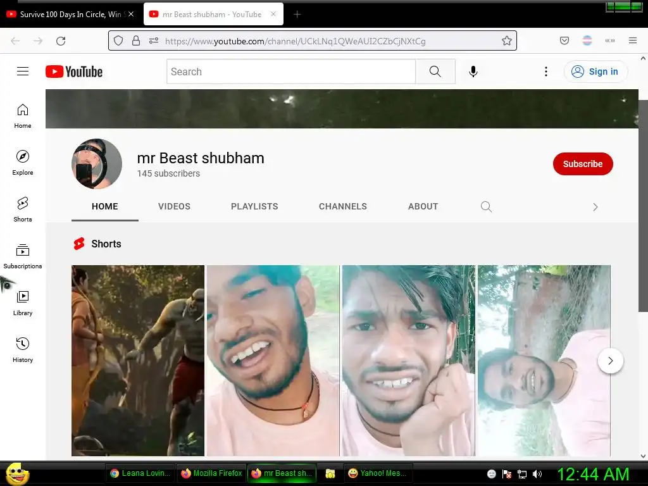Click the 145 subscribers text
Viewport: 648px width, 486px height.
[x=168, y=173]
